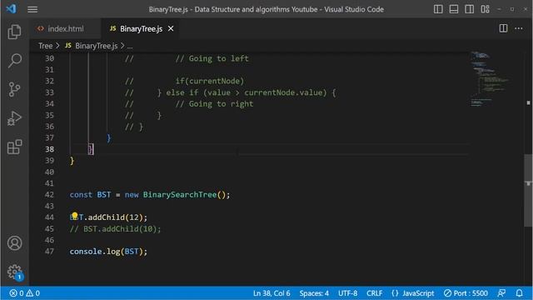This screenshot has height=300, width=533.
Task: Open Run and Debug view
Action: pyautogui.click(x=14, y=118)
